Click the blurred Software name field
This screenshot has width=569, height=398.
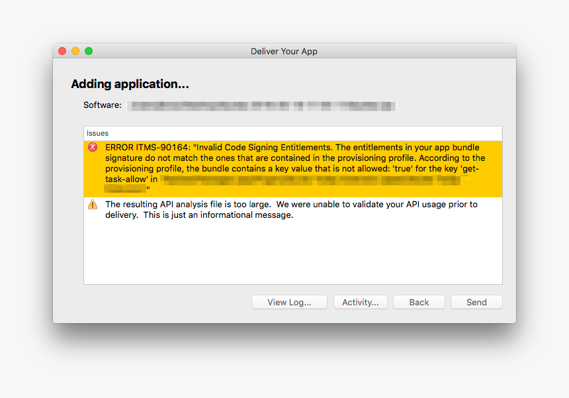pos(261,106)
